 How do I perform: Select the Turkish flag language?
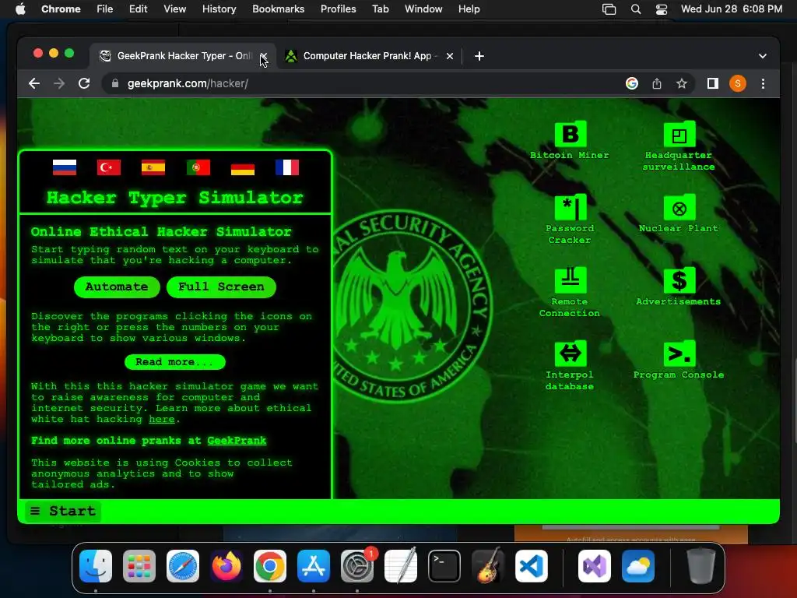pos(109,167)
